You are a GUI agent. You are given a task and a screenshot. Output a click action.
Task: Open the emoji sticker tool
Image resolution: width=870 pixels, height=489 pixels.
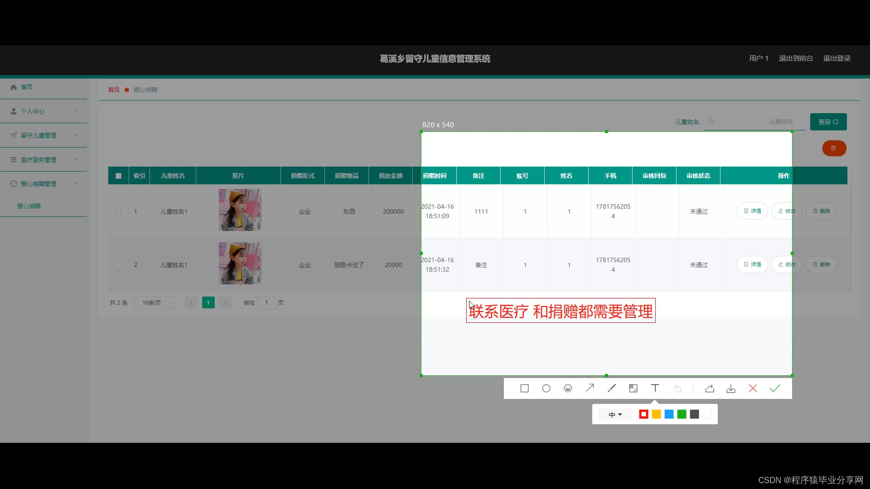coord(568,388)
